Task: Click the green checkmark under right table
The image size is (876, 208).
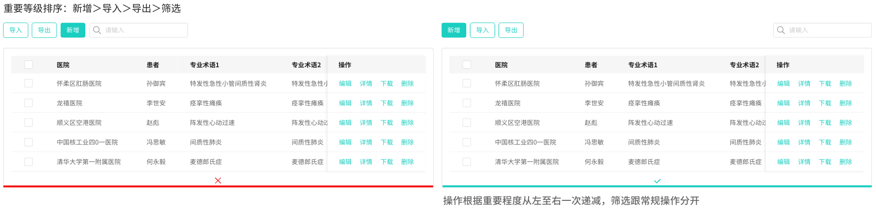Action: click(x=657, y=181)
